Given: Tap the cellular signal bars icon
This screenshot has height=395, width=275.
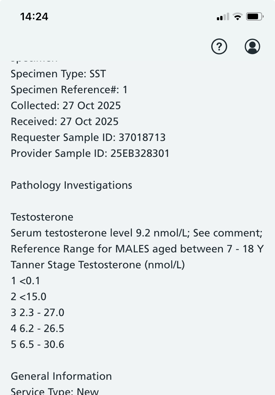Looking at the screenshot, I should [x=223, y=17].
